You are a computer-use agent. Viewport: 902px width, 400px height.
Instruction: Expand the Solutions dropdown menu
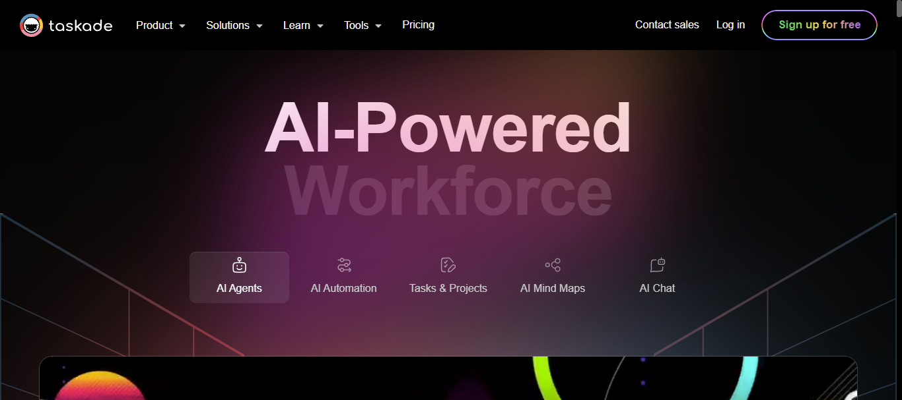(x=234, y=25)
